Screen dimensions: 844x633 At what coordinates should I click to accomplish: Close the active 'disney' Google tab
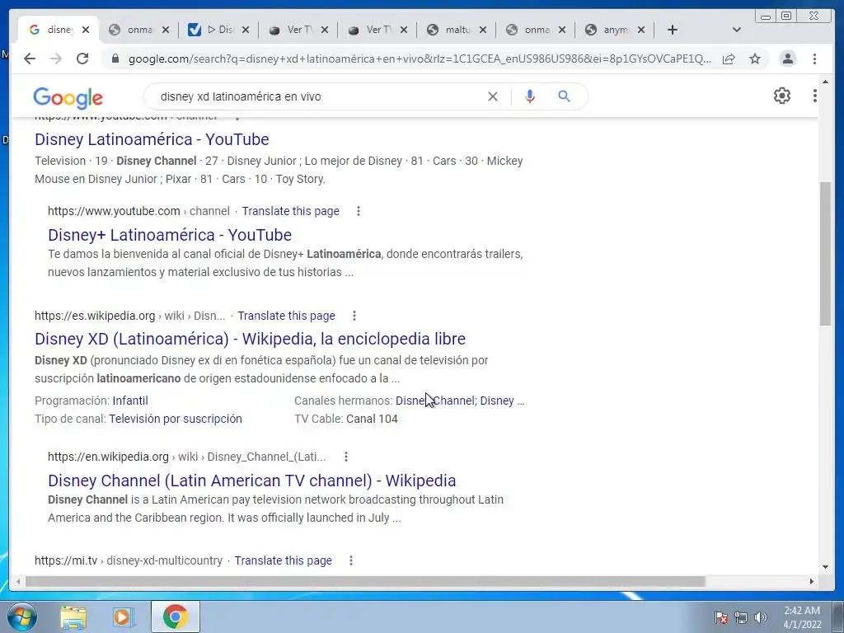(86, 30)
